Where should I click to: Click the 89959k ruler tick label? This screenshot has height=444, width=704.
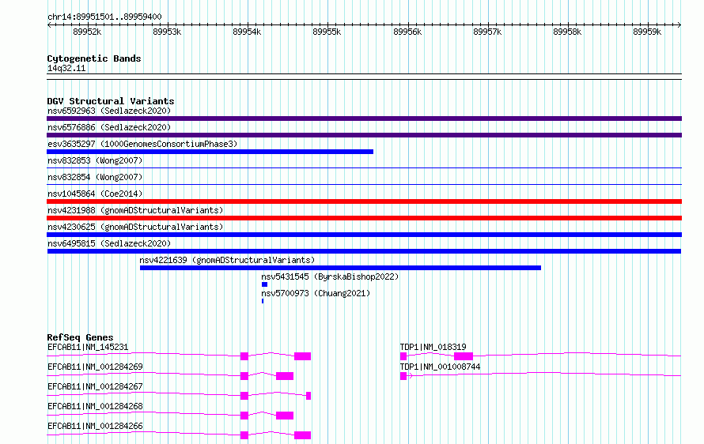tap(647, 32)
